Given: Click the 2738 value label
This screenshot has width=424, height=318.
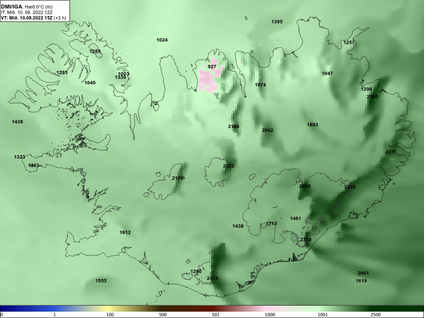Looking at the screenshot, I should click(306, 240).
